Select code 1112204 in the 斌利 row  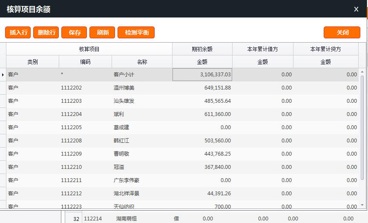(x=71, y=114)
